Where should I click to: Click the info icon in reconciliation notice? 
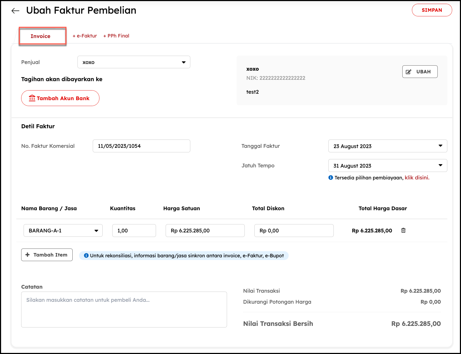pyautogui.click(x=86, y=255)
